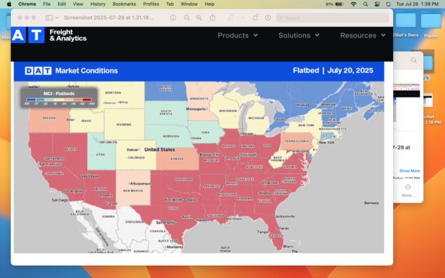Open the Window menu
This screenshot has width=445, height=278.
click(x=189, y=4)
